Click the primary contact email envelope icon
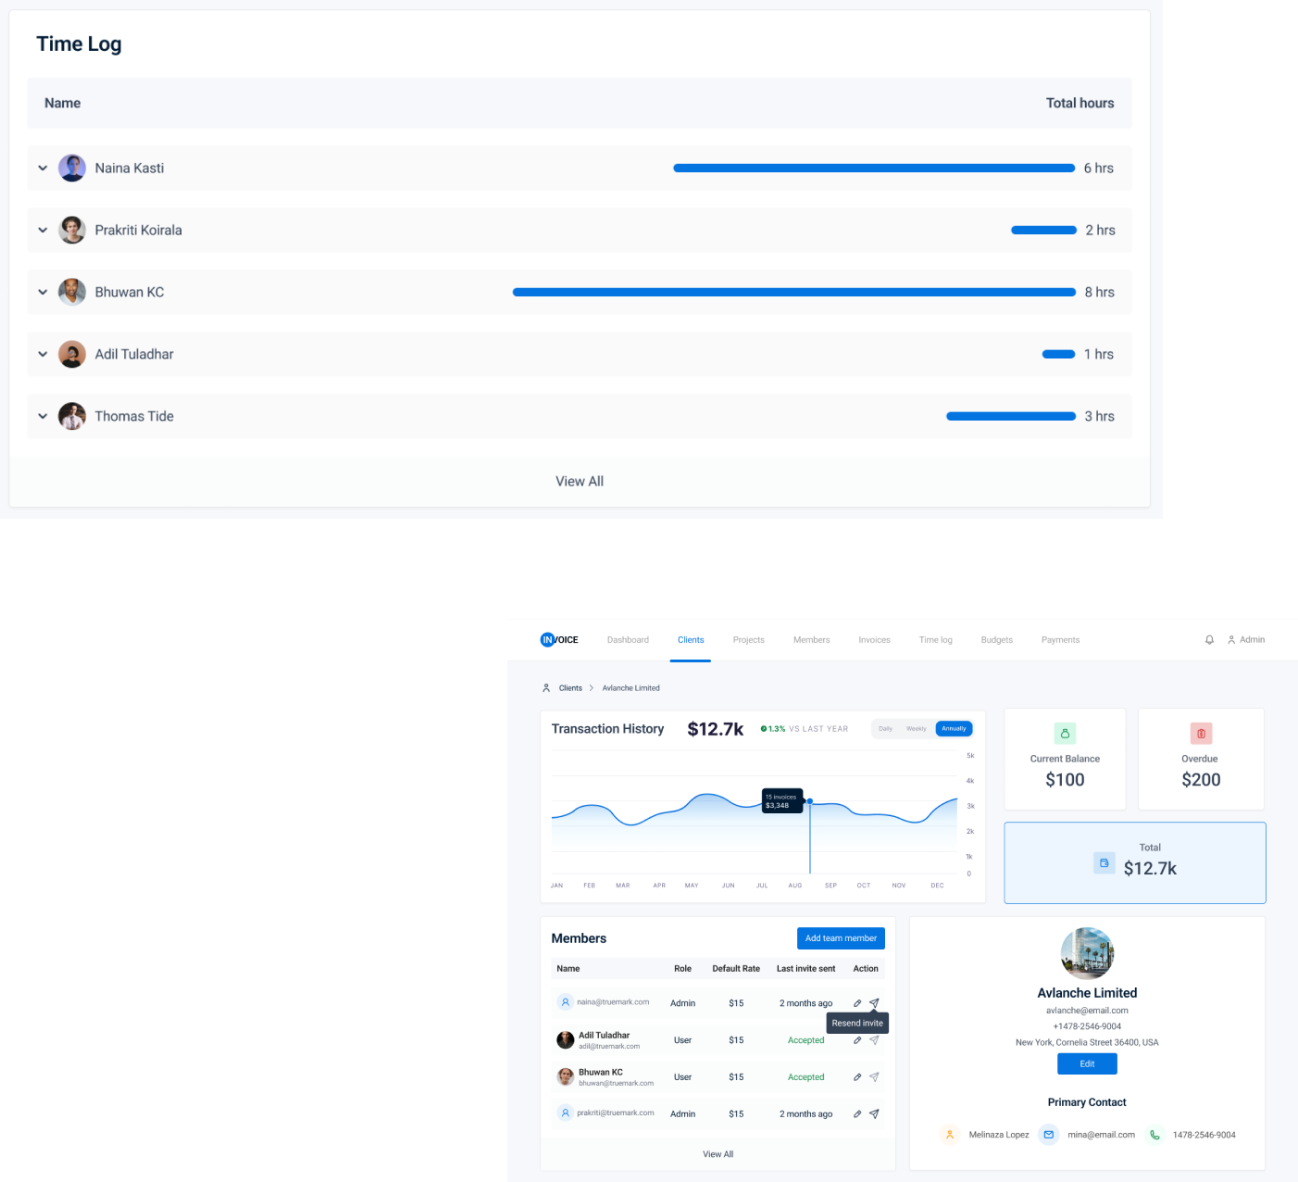 (1048, 1135)
